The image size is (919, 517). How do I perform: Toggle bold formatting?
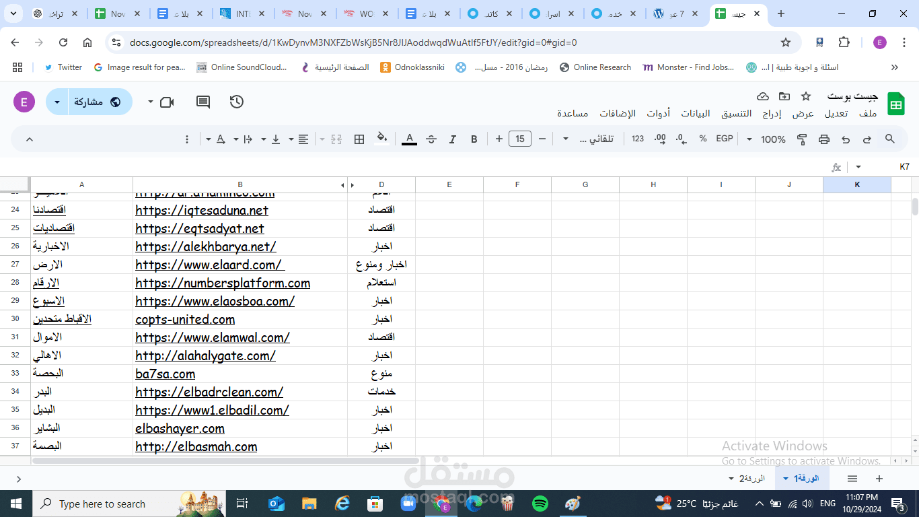tap(474, 139)
